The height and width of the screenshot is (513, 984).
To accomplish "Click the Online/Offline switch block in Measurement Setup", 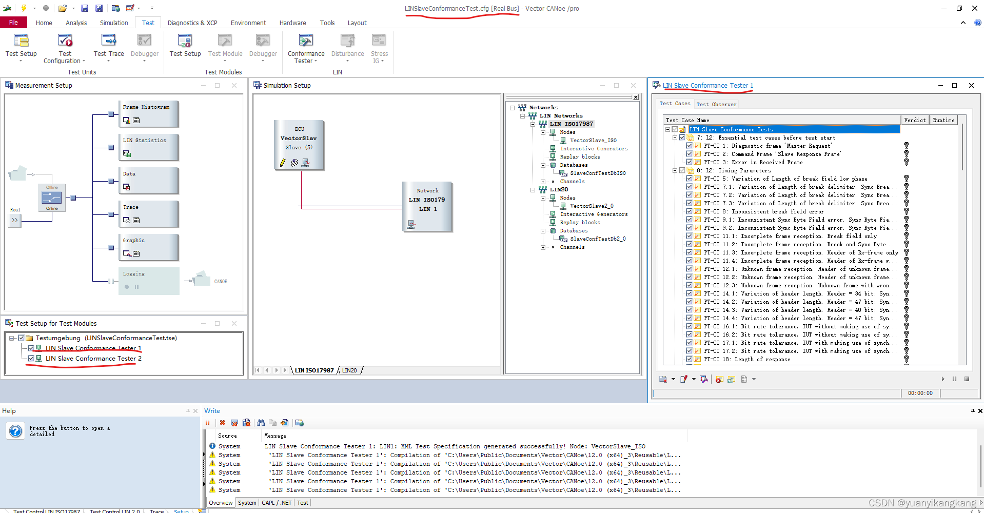I will point(51,198).
